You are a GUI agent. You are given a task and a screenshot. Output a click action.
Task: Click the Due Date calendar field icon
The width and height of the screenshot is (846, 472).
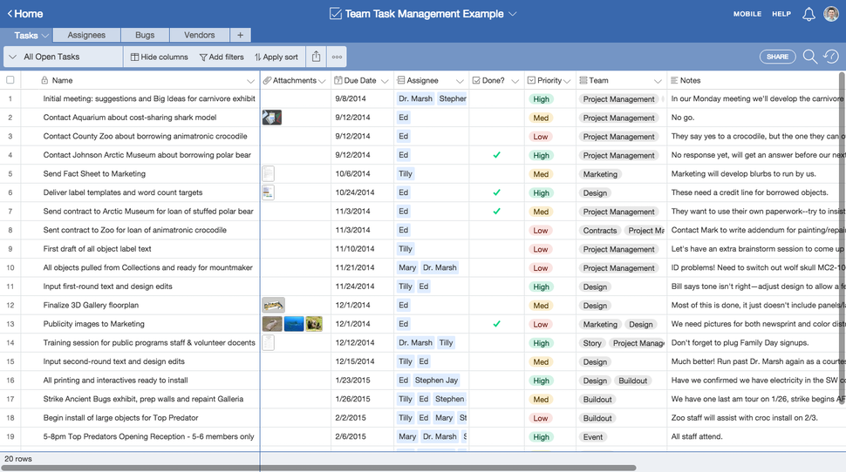pyautogui.click(x=338, y=80)
